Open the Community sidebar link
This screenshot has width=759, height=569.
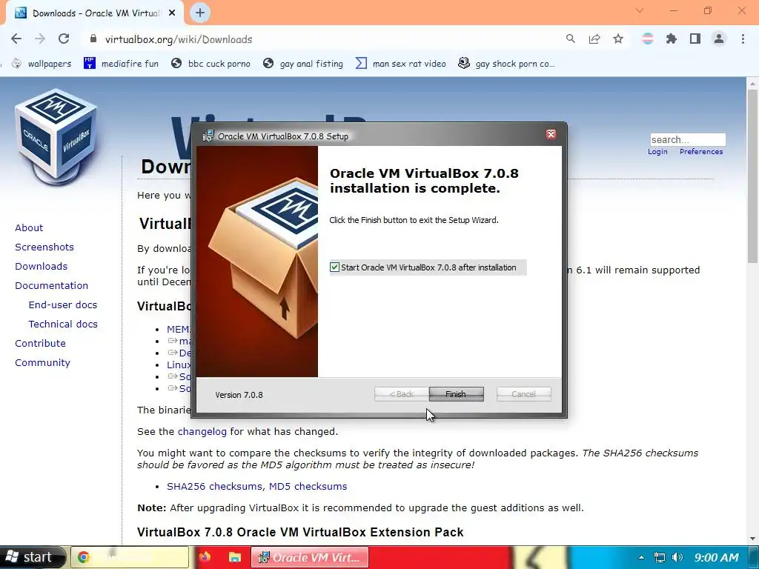click(42, 362)
